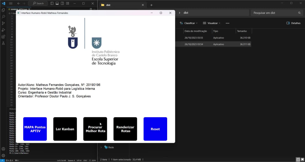Image resolution: width=305 pixels, height=162 pixels.
Task: Open Extensions view in VS Code
Action: (3, 37)
